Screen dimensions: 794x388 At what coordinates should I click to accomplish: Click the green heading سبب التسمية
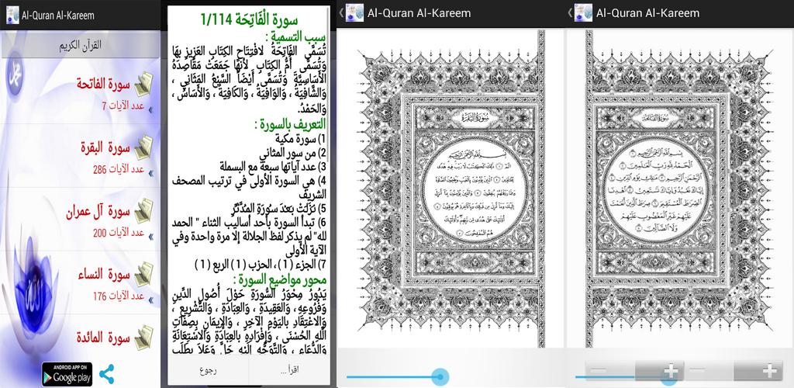tap(295, 36)
